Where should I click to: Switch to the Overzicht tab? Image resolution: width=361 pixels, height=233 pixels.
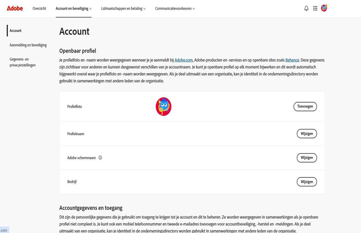coord(39,8)
